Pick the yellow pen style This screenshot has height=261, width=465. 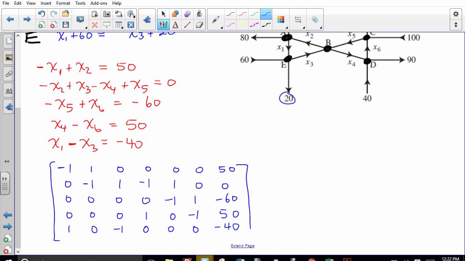pos(242,25)
